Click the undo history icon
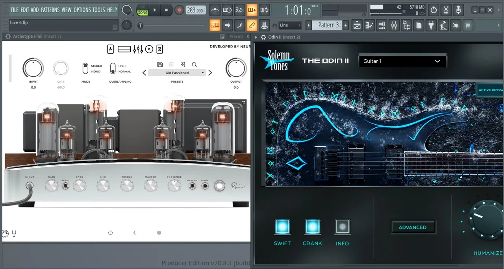This screenshot has height=269, width=504. coord(434,10)
